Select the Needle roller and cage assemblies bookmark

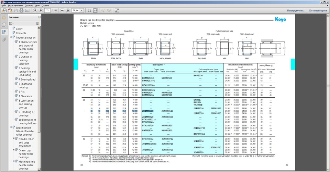click(x=26, y=143)
